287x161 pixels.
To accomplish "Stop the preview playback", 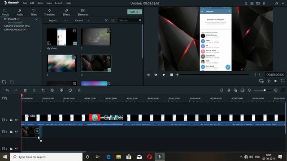I will (171, 75).
